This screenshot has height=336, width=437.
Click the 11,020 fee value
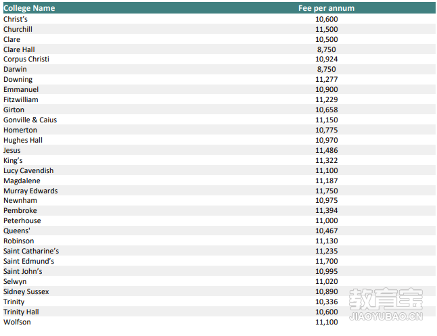point(326,282)
